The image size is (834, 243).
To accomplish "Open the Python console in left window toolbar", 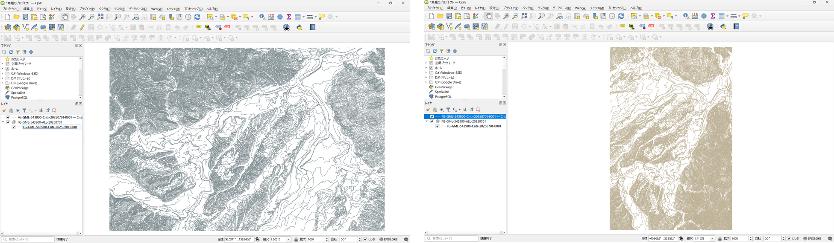I will (299, 27).
